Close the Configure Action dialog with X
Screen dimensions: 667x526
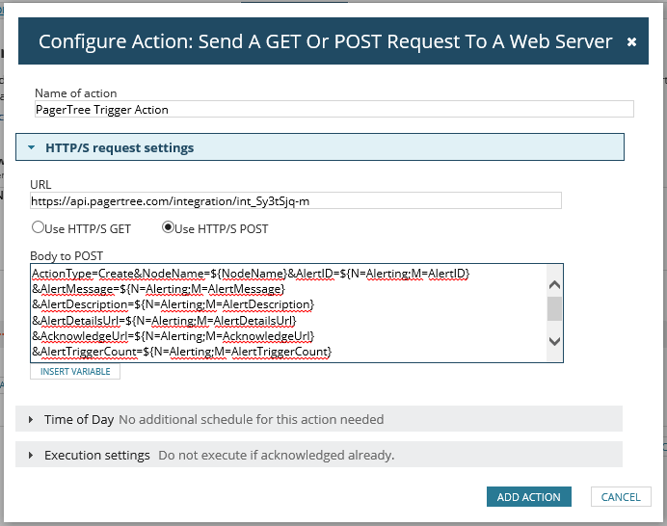click(631, 42)
